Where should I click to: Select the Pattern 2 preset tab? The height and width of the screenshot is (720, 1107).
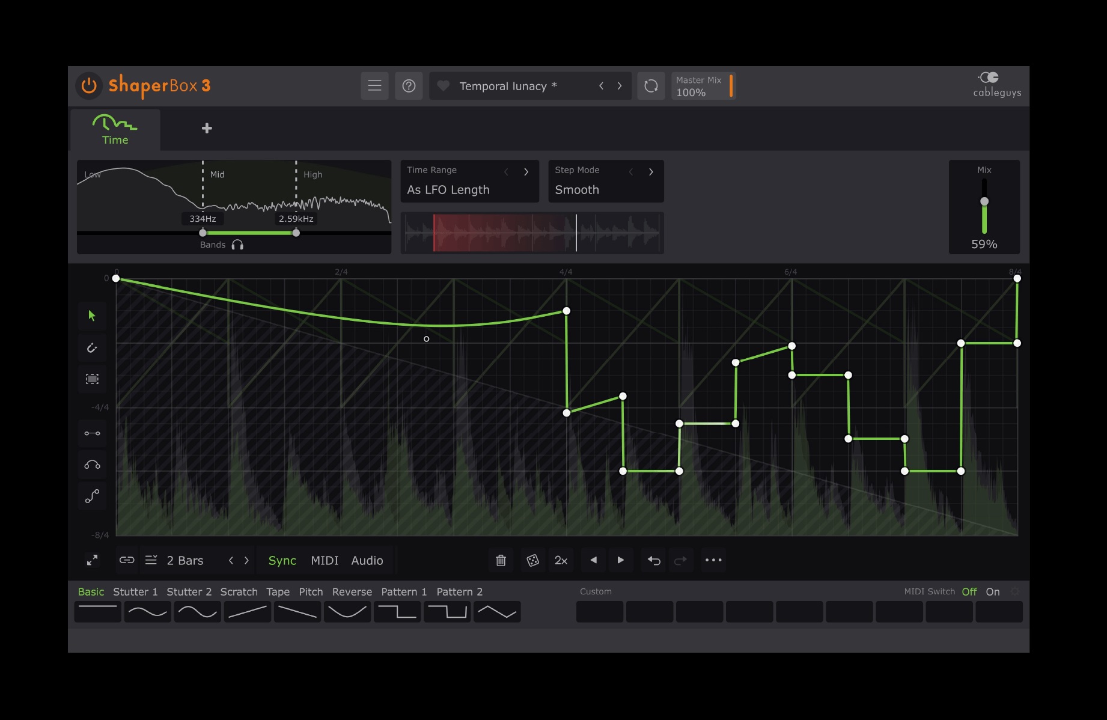(x=460, y=592)
